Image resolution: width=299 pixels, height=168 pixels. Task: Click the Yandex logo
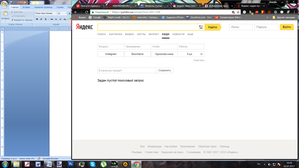click(x=84, y=27)
